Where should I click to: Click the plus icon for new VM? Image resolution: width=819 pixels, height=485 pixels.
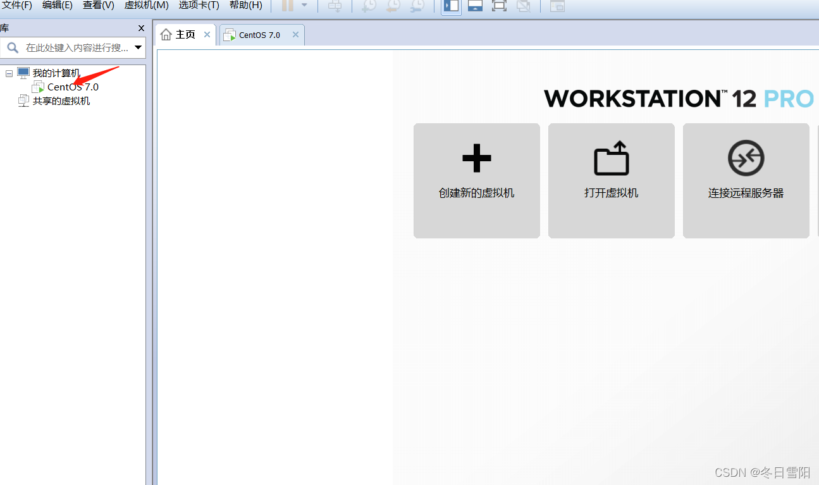[477, 158]
